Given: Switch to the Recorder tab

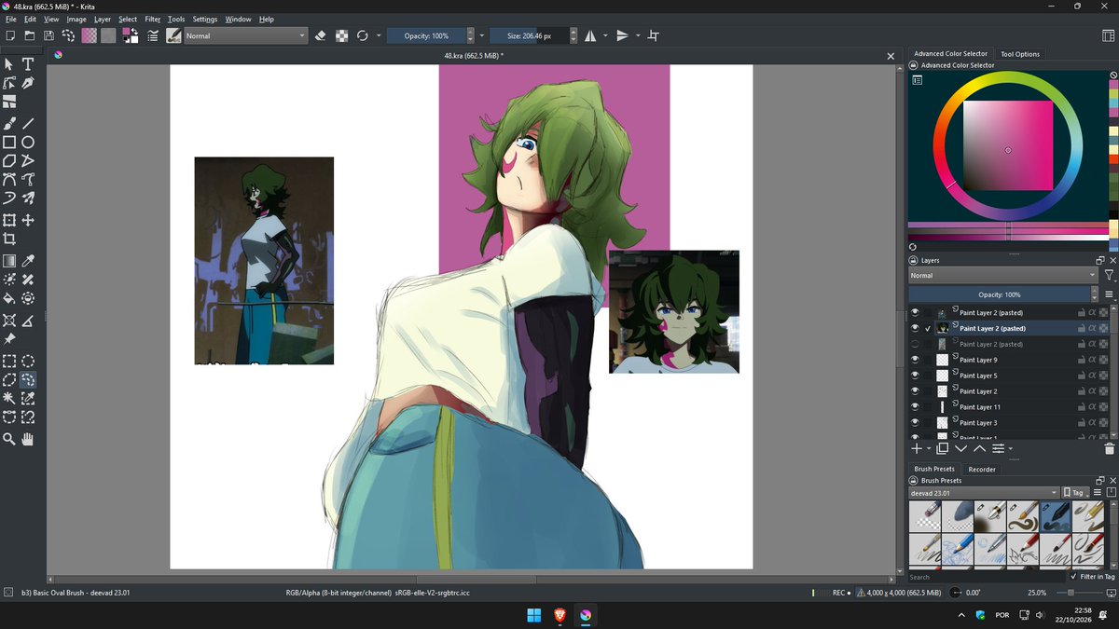Looking at the screenshot, I should click(x=982, y=470).
